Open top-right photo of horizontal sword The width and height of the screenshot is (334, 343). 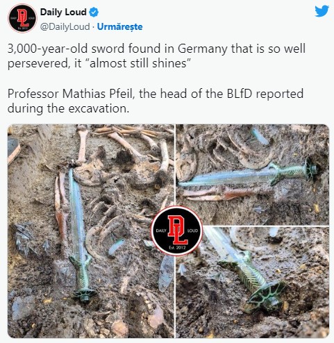252,174
